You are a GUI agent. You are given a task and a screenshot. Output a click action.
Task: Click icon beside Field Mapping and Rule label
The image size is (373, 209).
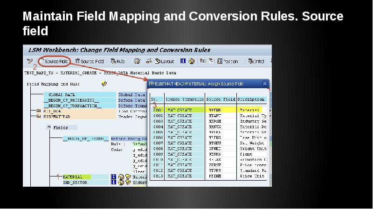point(104,84)
